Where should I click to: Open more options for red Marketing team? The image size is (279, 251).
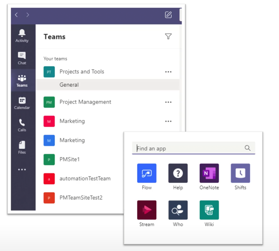[168, 121]
